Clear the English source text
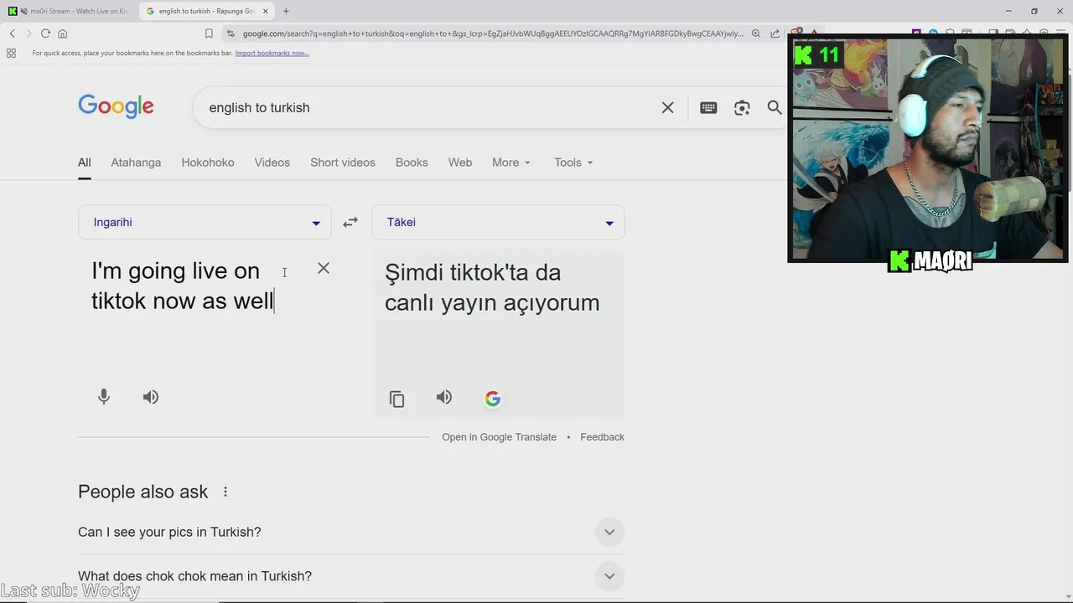The image size is (1073, 603). tap(324, 269)
